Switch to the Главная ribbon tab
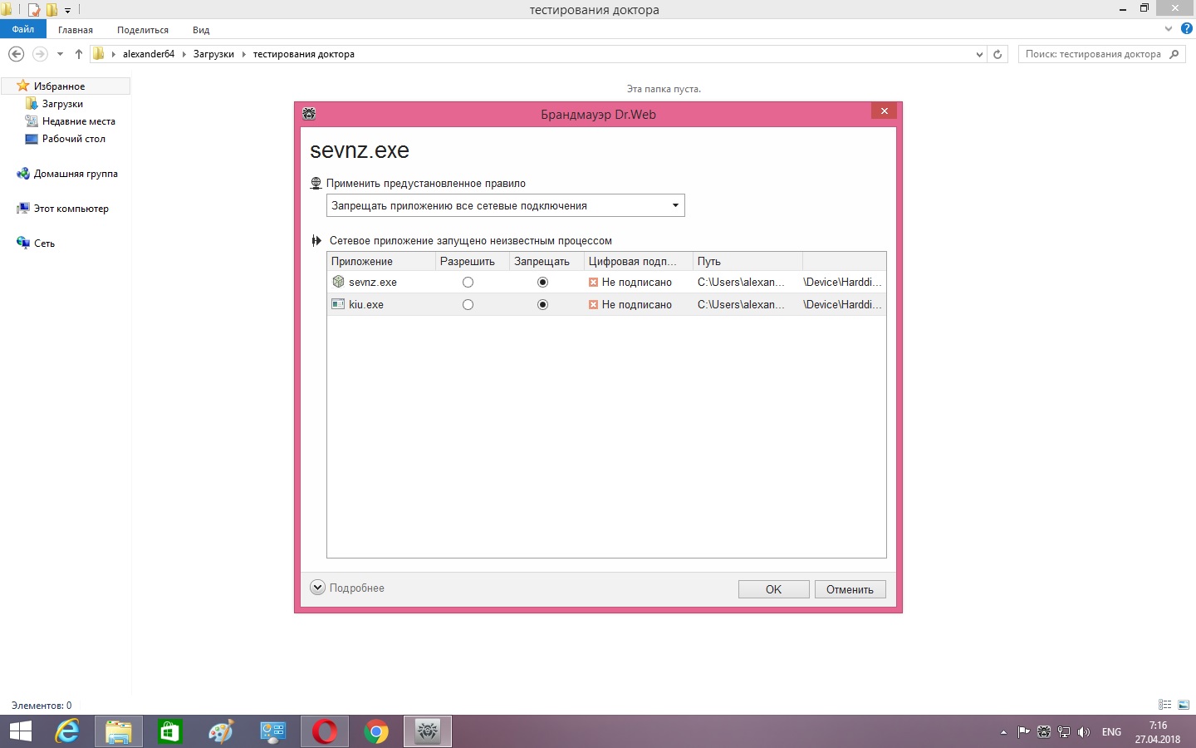 pyautogui.click(x=76, y=30)
